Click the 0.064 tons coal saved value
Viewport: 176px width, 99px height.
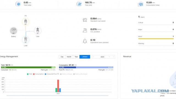pyautogui.click(x=96, y=19)
